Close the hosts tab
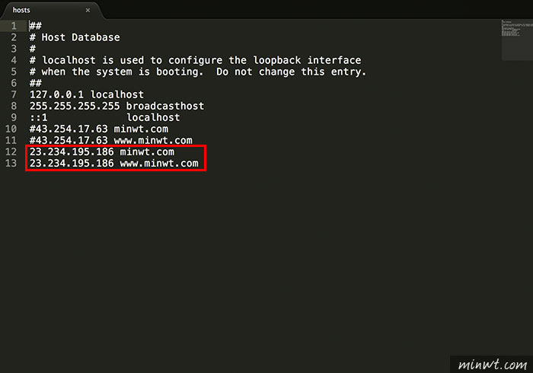Image resolution: width=533 pixels, height=373 pixels. [88, 10]
